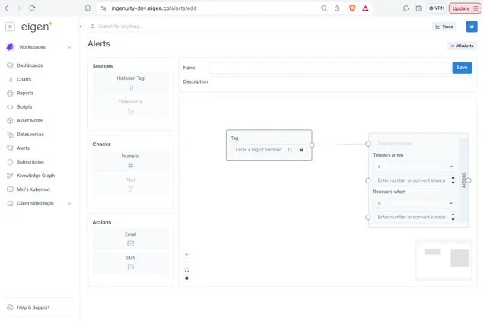This screenshot has height=321, width=483.
Task: Save the alert
Action: point(462,68)
